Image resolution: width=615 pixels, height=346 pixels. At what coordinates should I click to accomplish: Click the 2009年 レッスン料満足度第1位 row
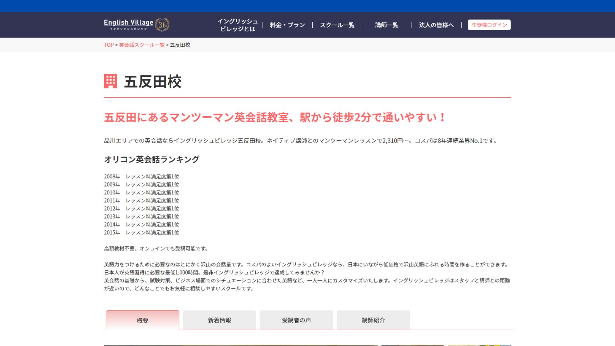pyautogui.click(x=142, y=185)
